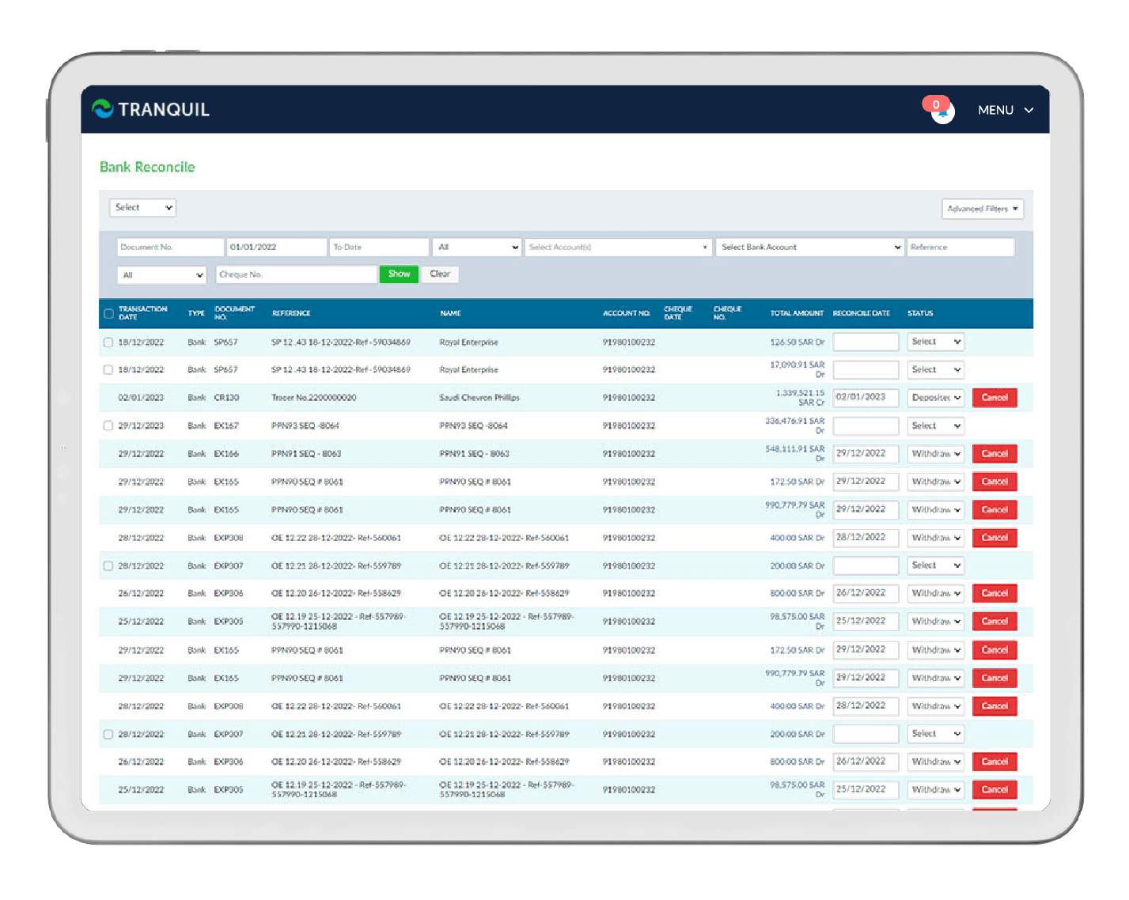Click the Name column header
The height and width of the screenshot is (900, 1129).
point(450,313)
